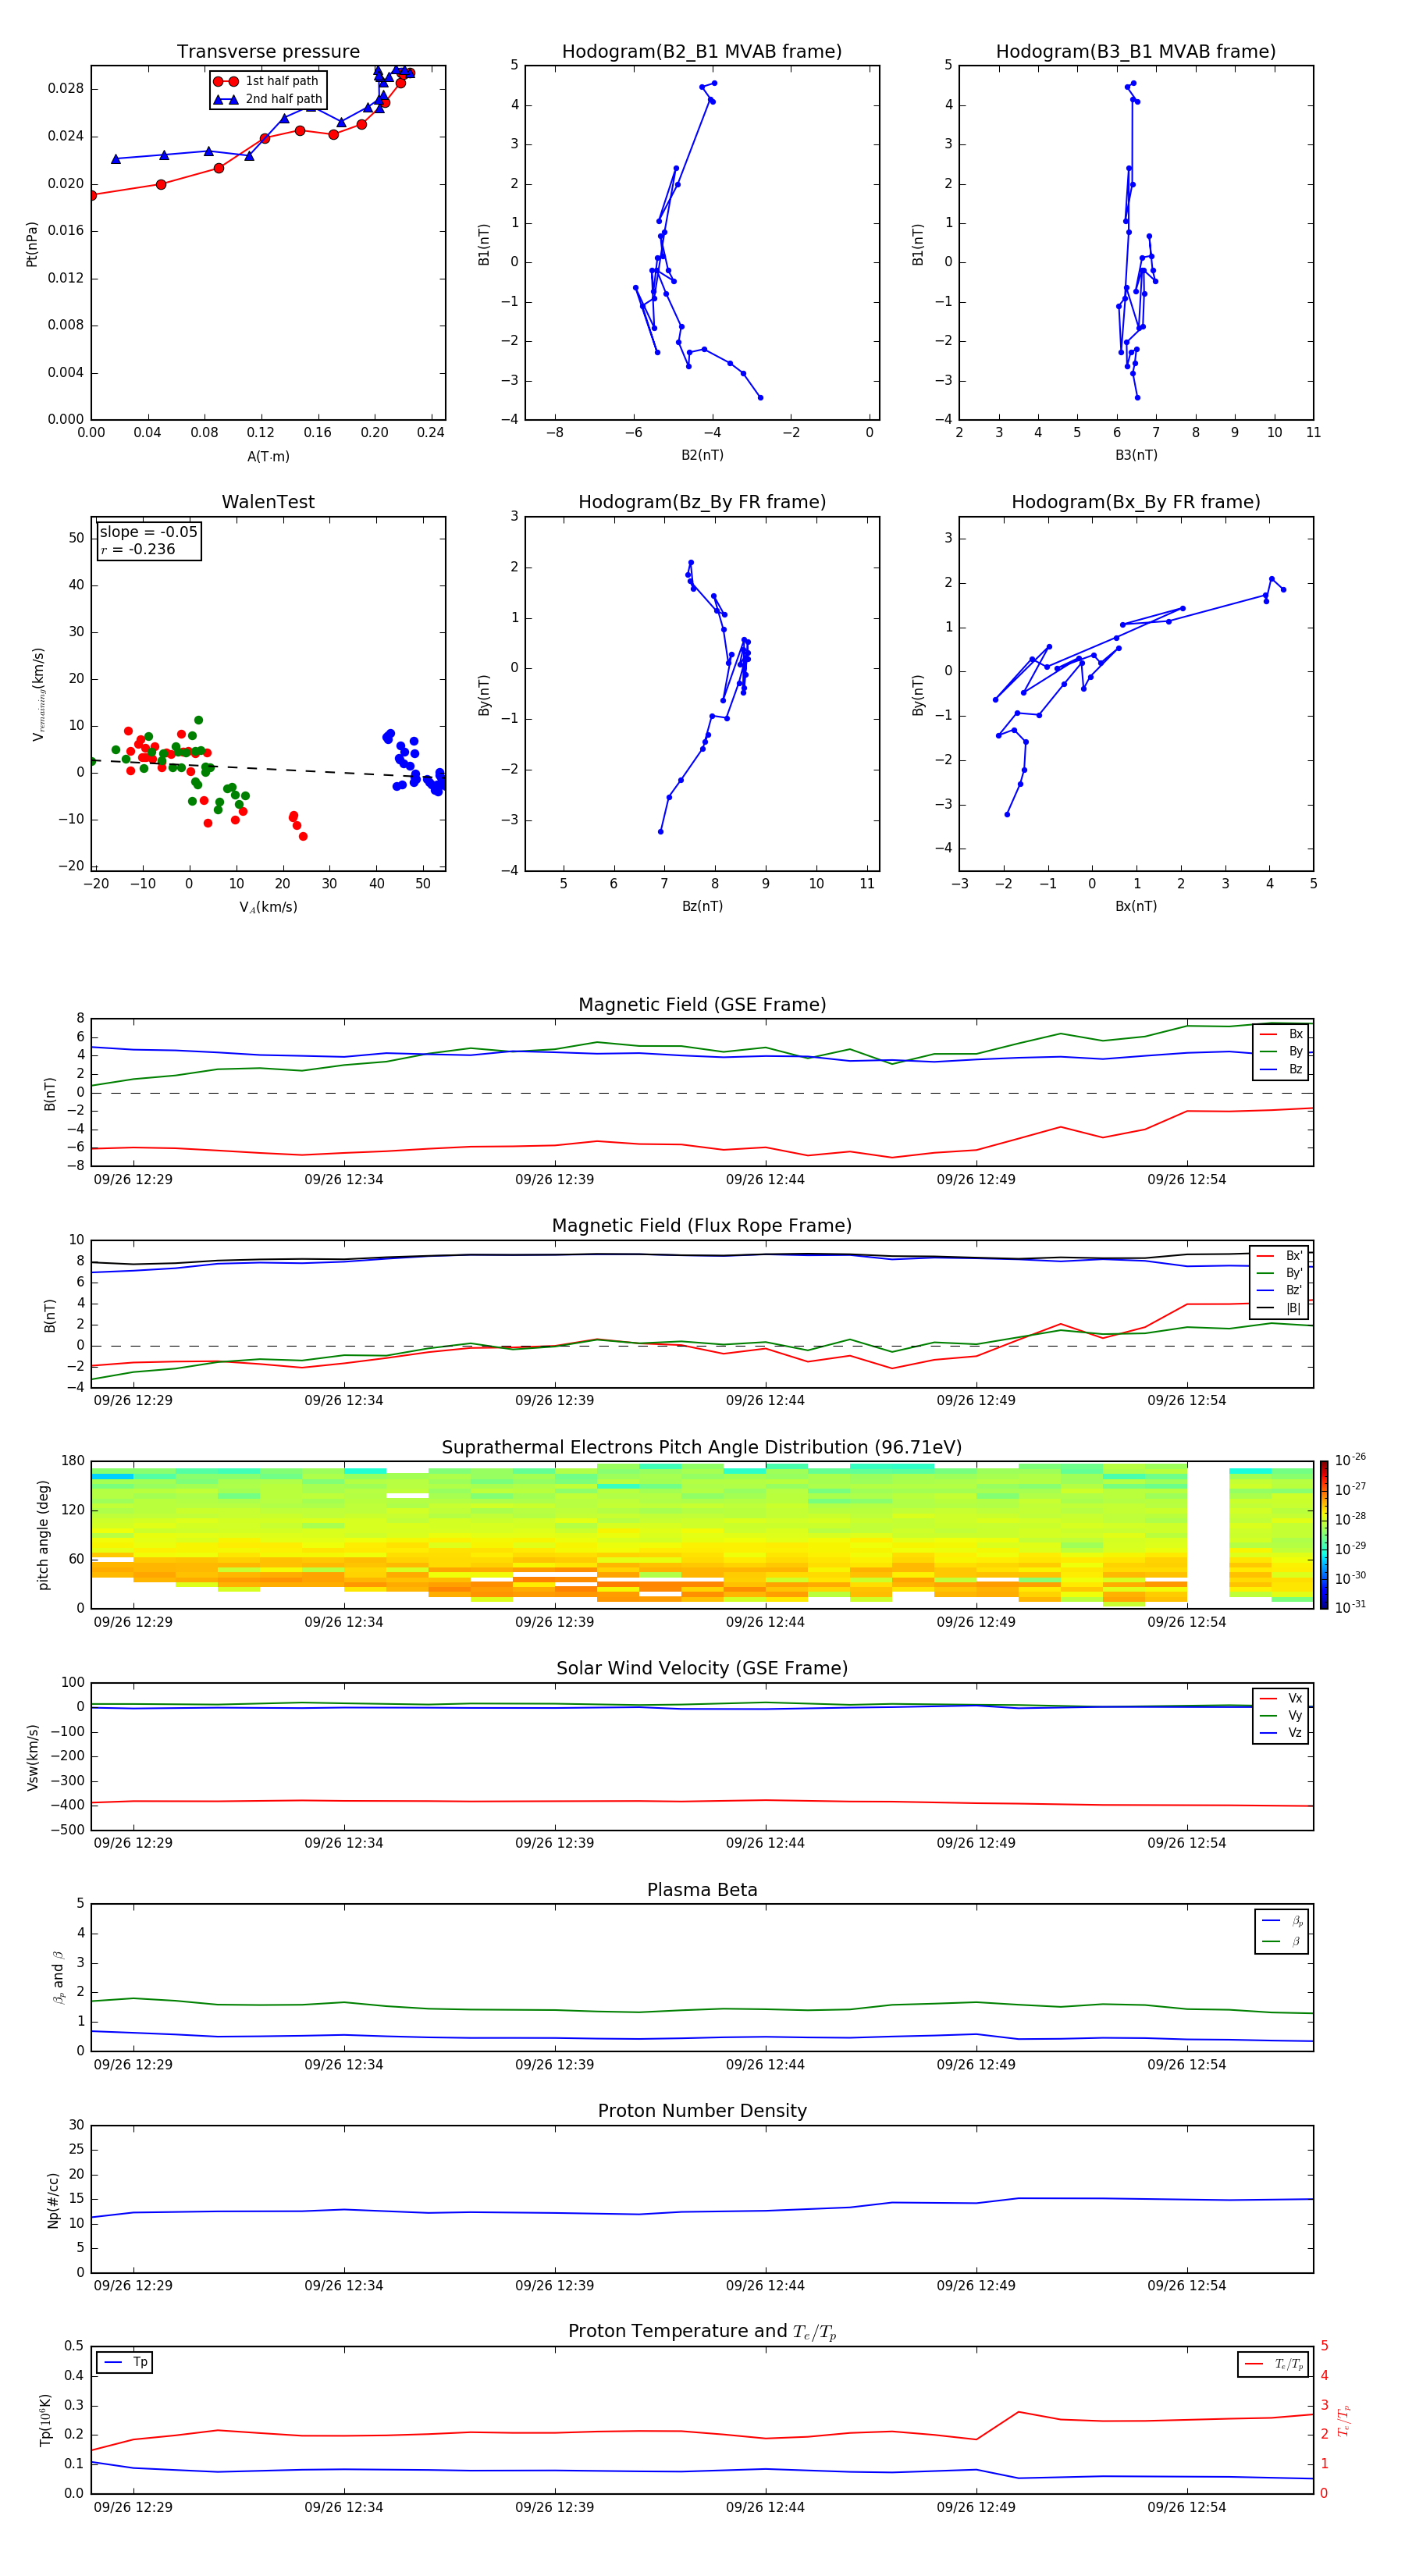The width and height of the screenshot is (1405, 2576).
Task: Click the '2nd half path' legend entry
Action: point(267,99)
